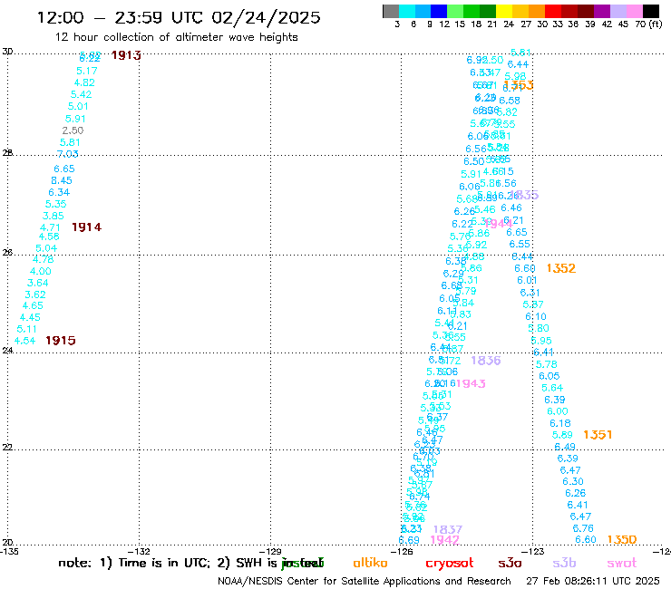Screen dimensions: 671x589
Task: Click the cyan 6 ft legend swatch
Action: tap(406, 11)
